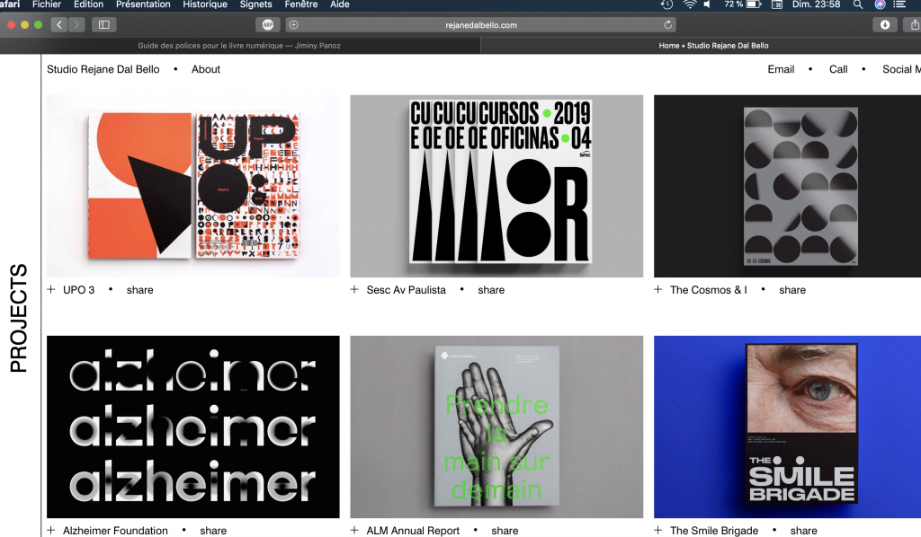
Task: Go forward with Safari's forward arrow
Action: (x=76, y=24)
